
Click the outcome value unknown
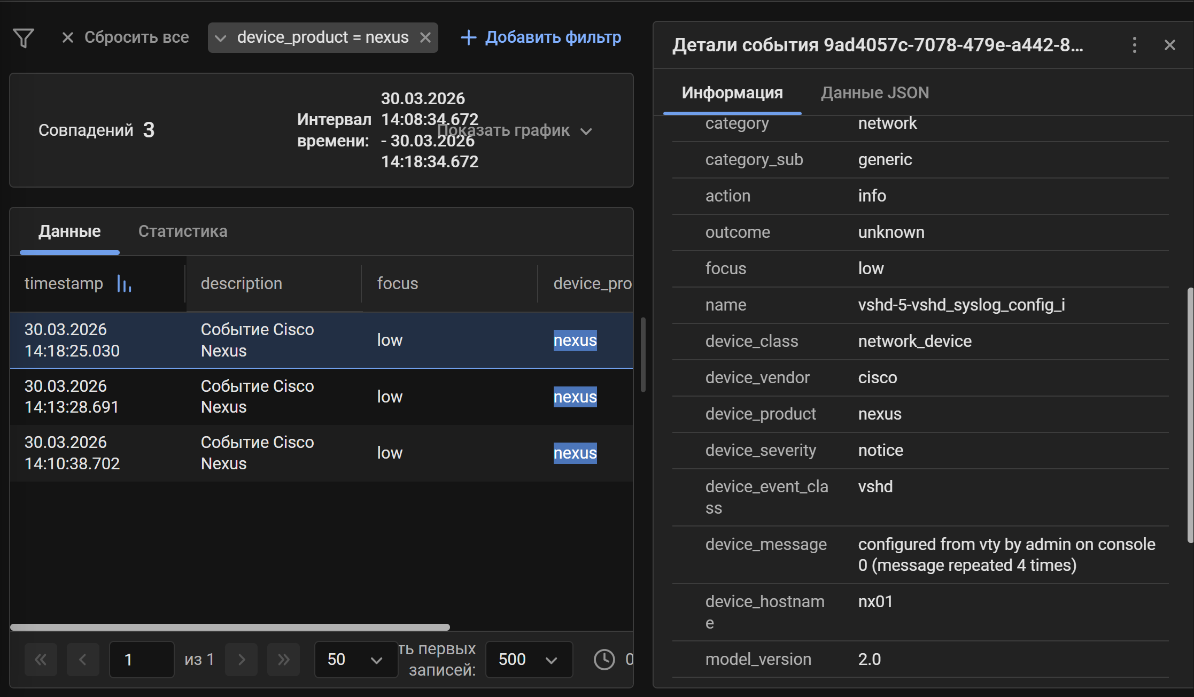[x=891, y=232]
